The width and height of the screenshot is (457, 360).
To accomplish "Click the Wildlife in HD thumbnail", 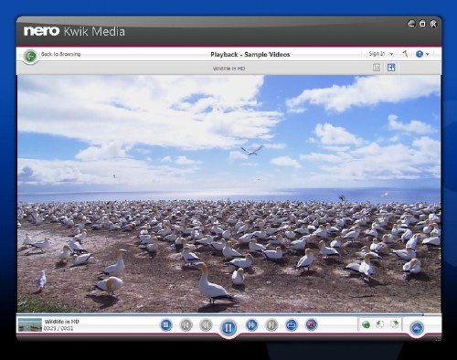I will [x=30, y=324].
